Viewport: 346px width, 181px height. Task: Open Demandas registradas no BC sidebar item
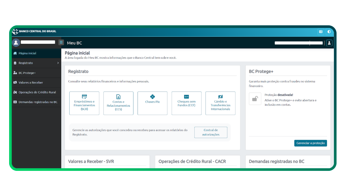38,102
